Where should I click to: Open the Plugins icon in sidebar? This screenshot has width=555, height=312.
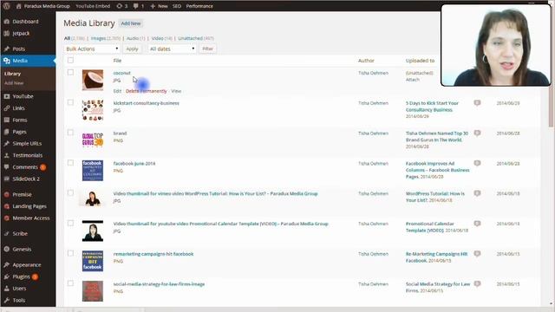click(x=7, y=276)
